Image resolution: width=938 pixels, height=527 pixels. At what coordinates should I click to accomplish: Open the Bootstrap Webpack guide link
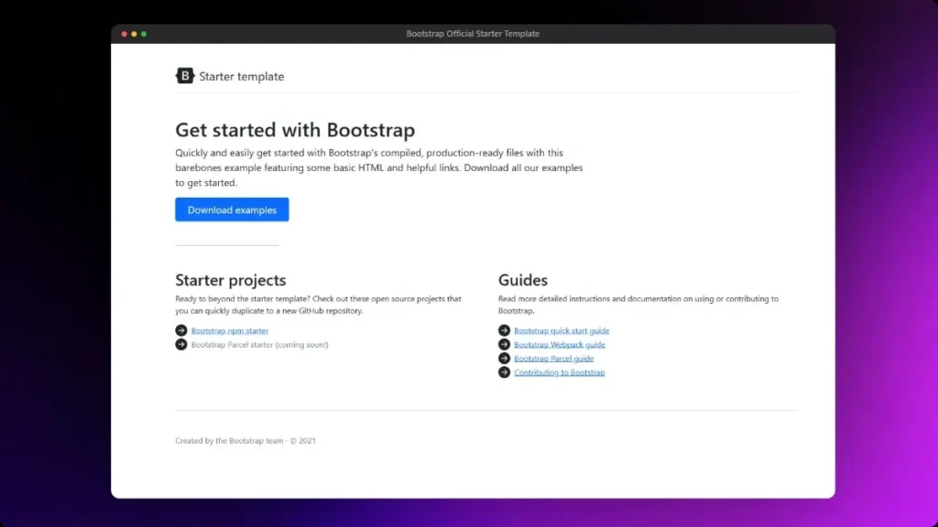tap(560, 345)
